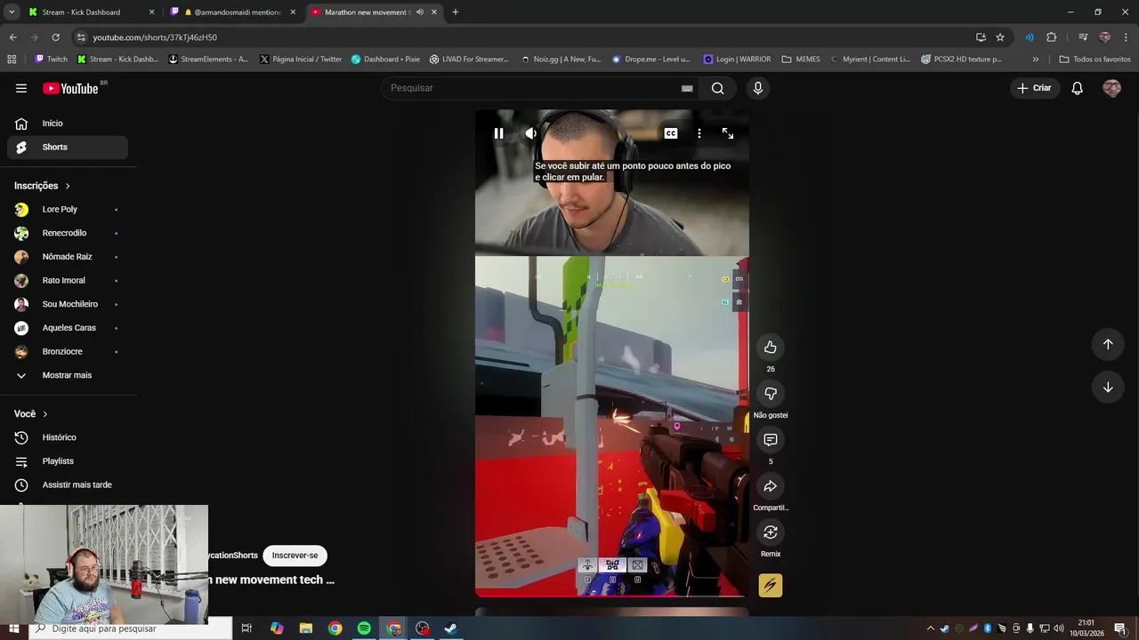Bookmark this page with the star

(x=1000, y=37)
